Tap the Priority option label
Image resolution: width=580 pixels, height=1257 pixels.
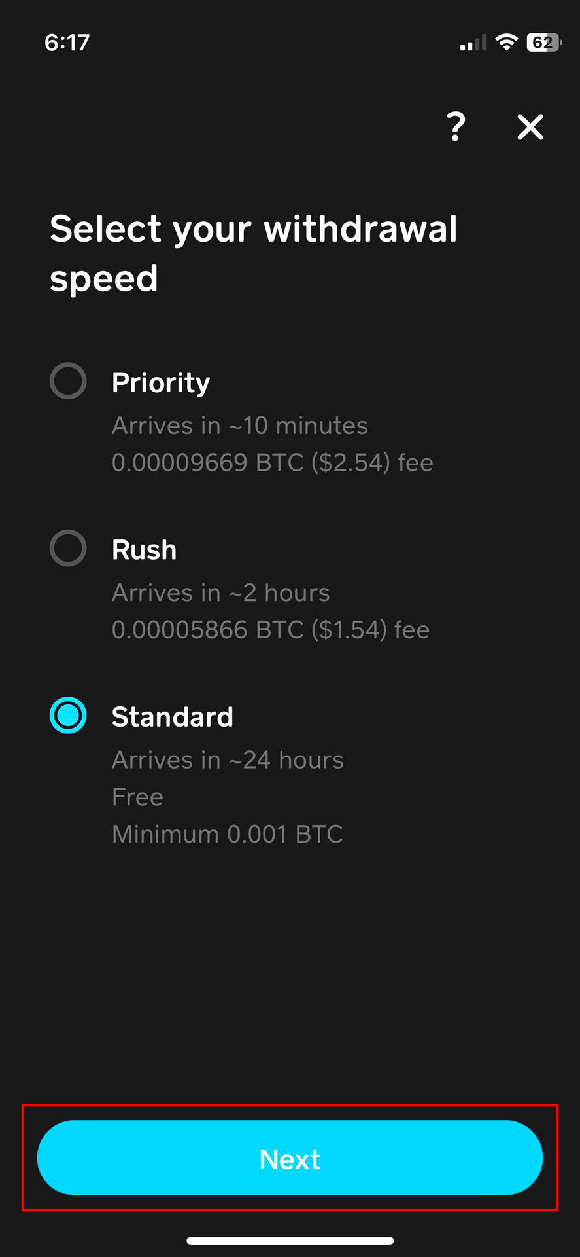[x=161, y=382]
